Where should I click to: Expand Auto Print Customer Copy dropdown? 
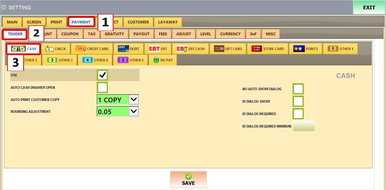134,100
